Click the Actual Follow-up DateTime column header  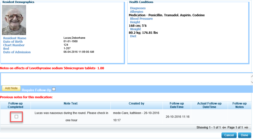[x=209, y=105]
